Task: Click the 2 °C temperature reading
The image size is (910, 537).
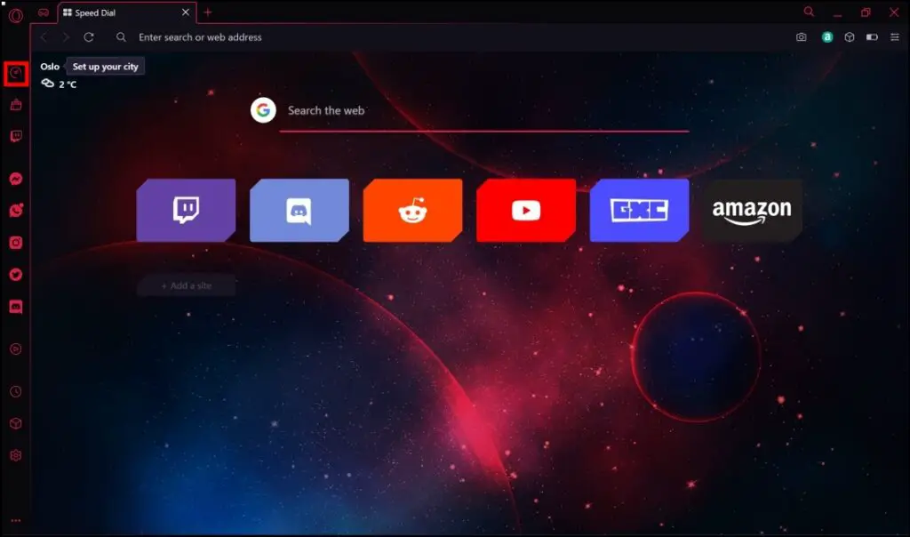Action: coord(68,84)
